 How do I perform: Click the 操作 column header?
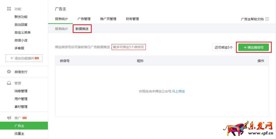point(261,61)
